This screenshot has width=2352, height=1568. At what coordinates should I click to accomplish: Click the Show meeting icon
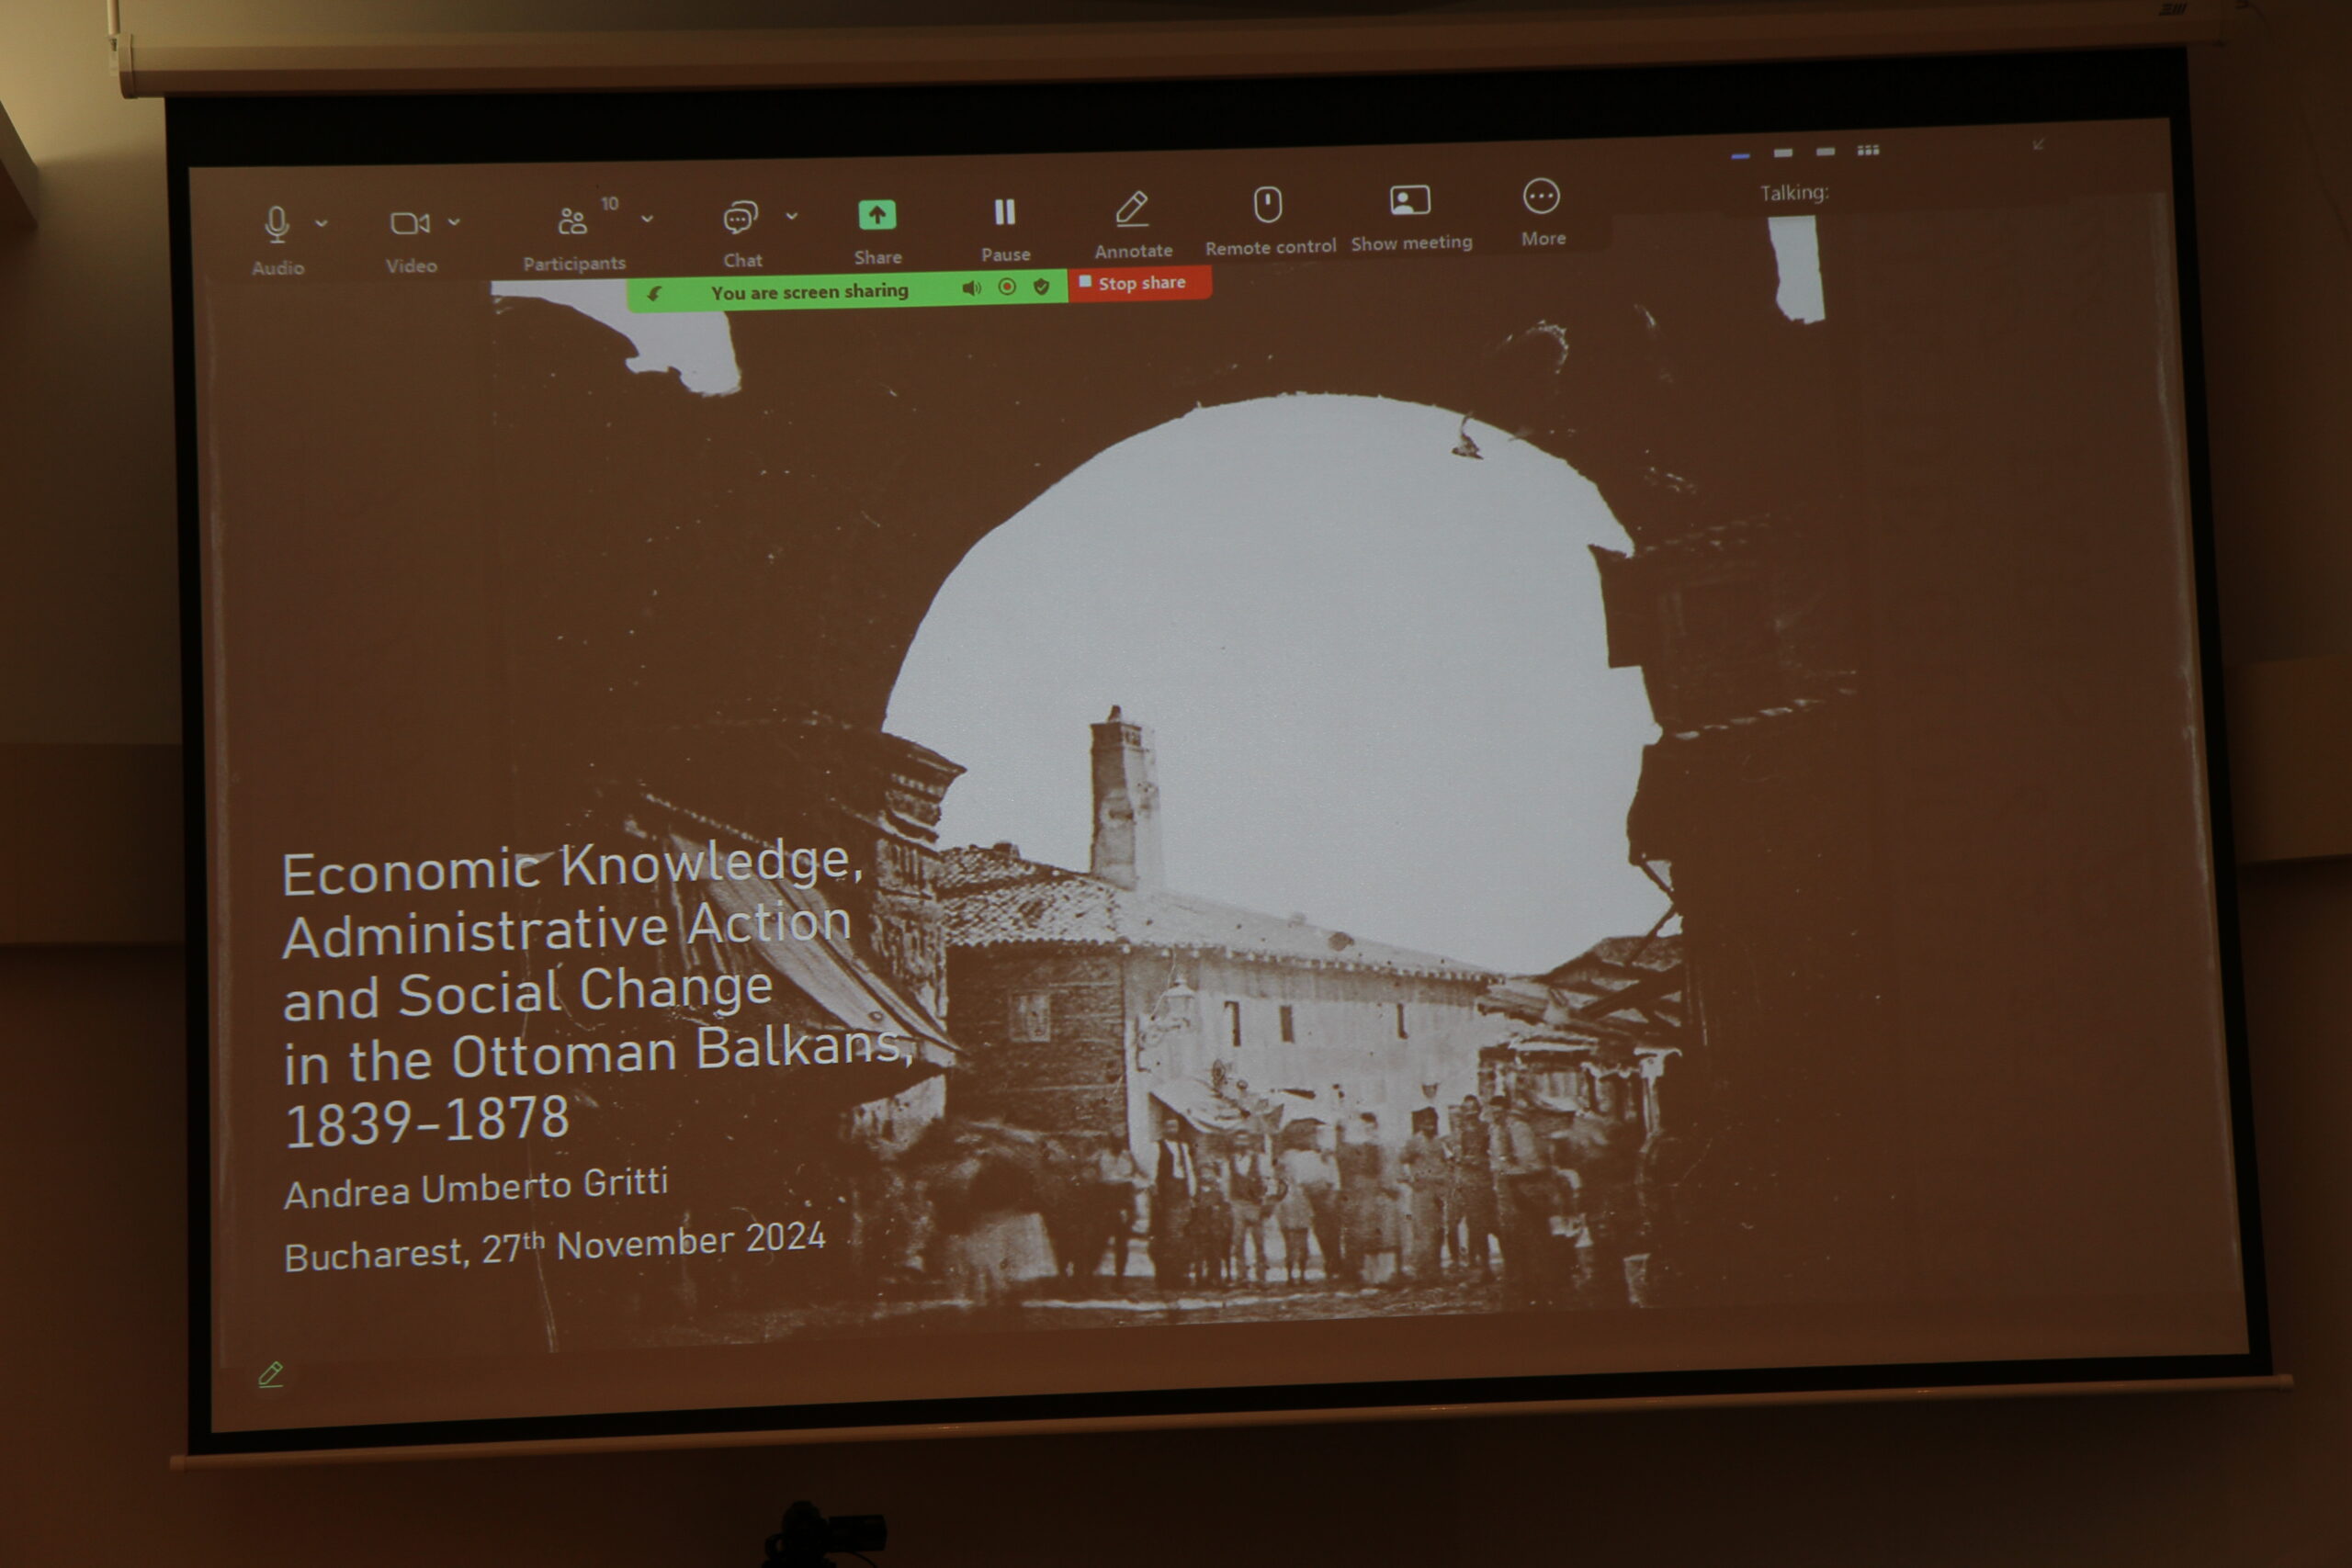coord(1409,201)
